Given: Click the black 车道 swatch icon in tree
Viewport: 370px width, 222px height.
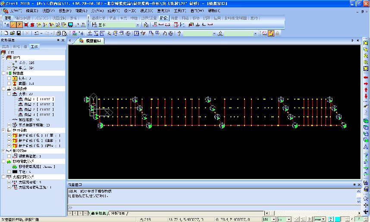Looking at the screenshot, I should click(15, 172).
